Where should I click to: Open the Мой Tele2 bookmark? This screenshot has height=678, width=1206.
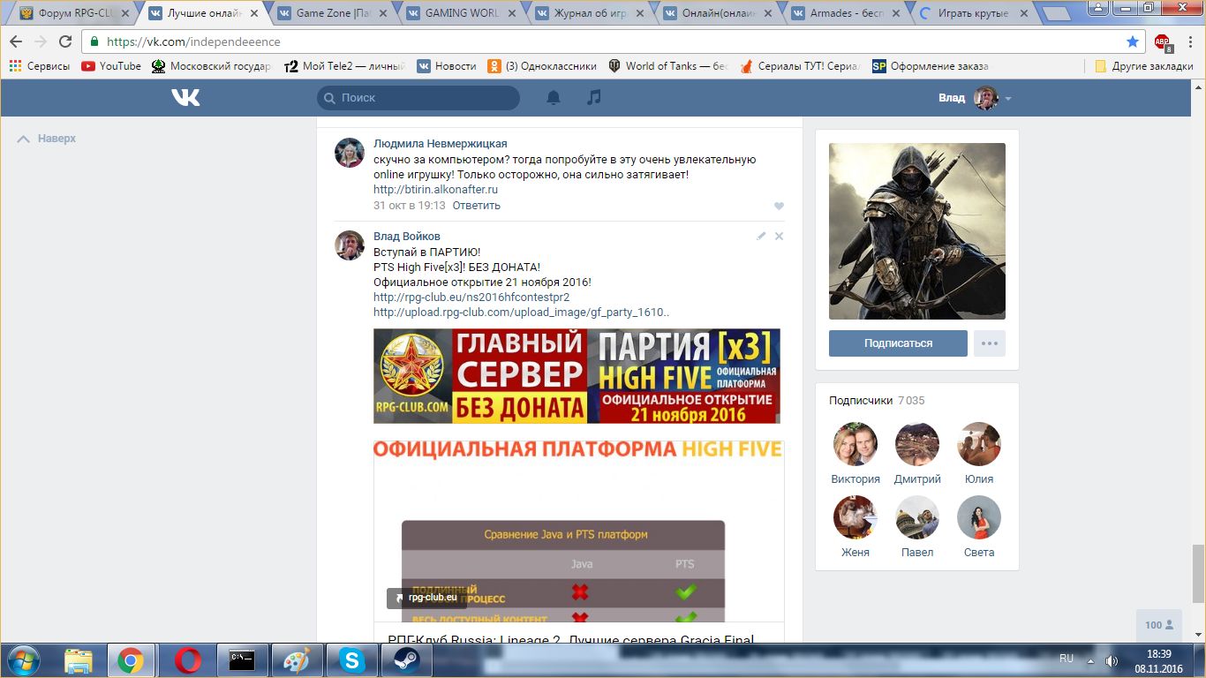(x=344, y=66)
